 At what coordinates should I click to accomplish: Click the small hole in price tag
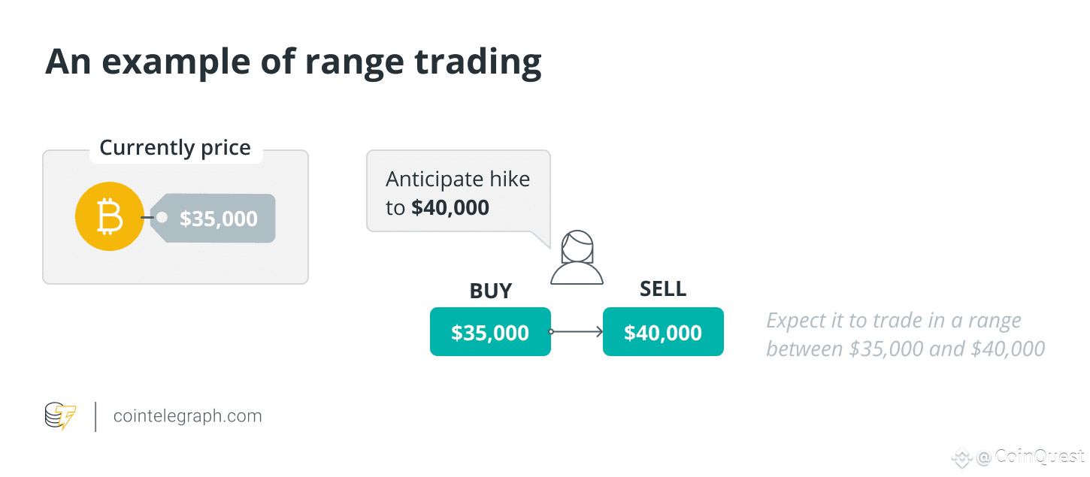pos(162,218)
